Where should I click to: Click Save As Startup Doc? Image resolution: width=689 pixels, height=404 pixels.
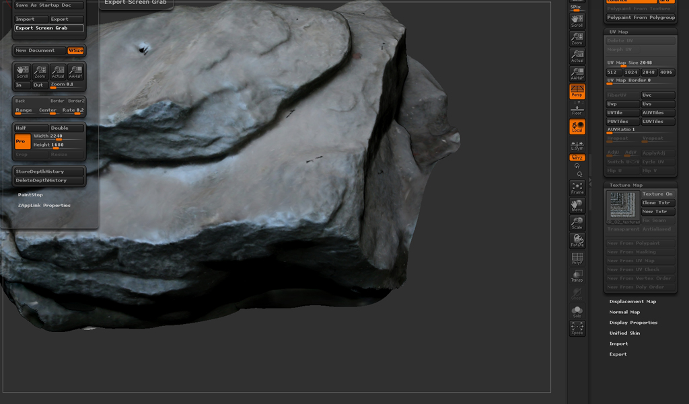[48, 5]
